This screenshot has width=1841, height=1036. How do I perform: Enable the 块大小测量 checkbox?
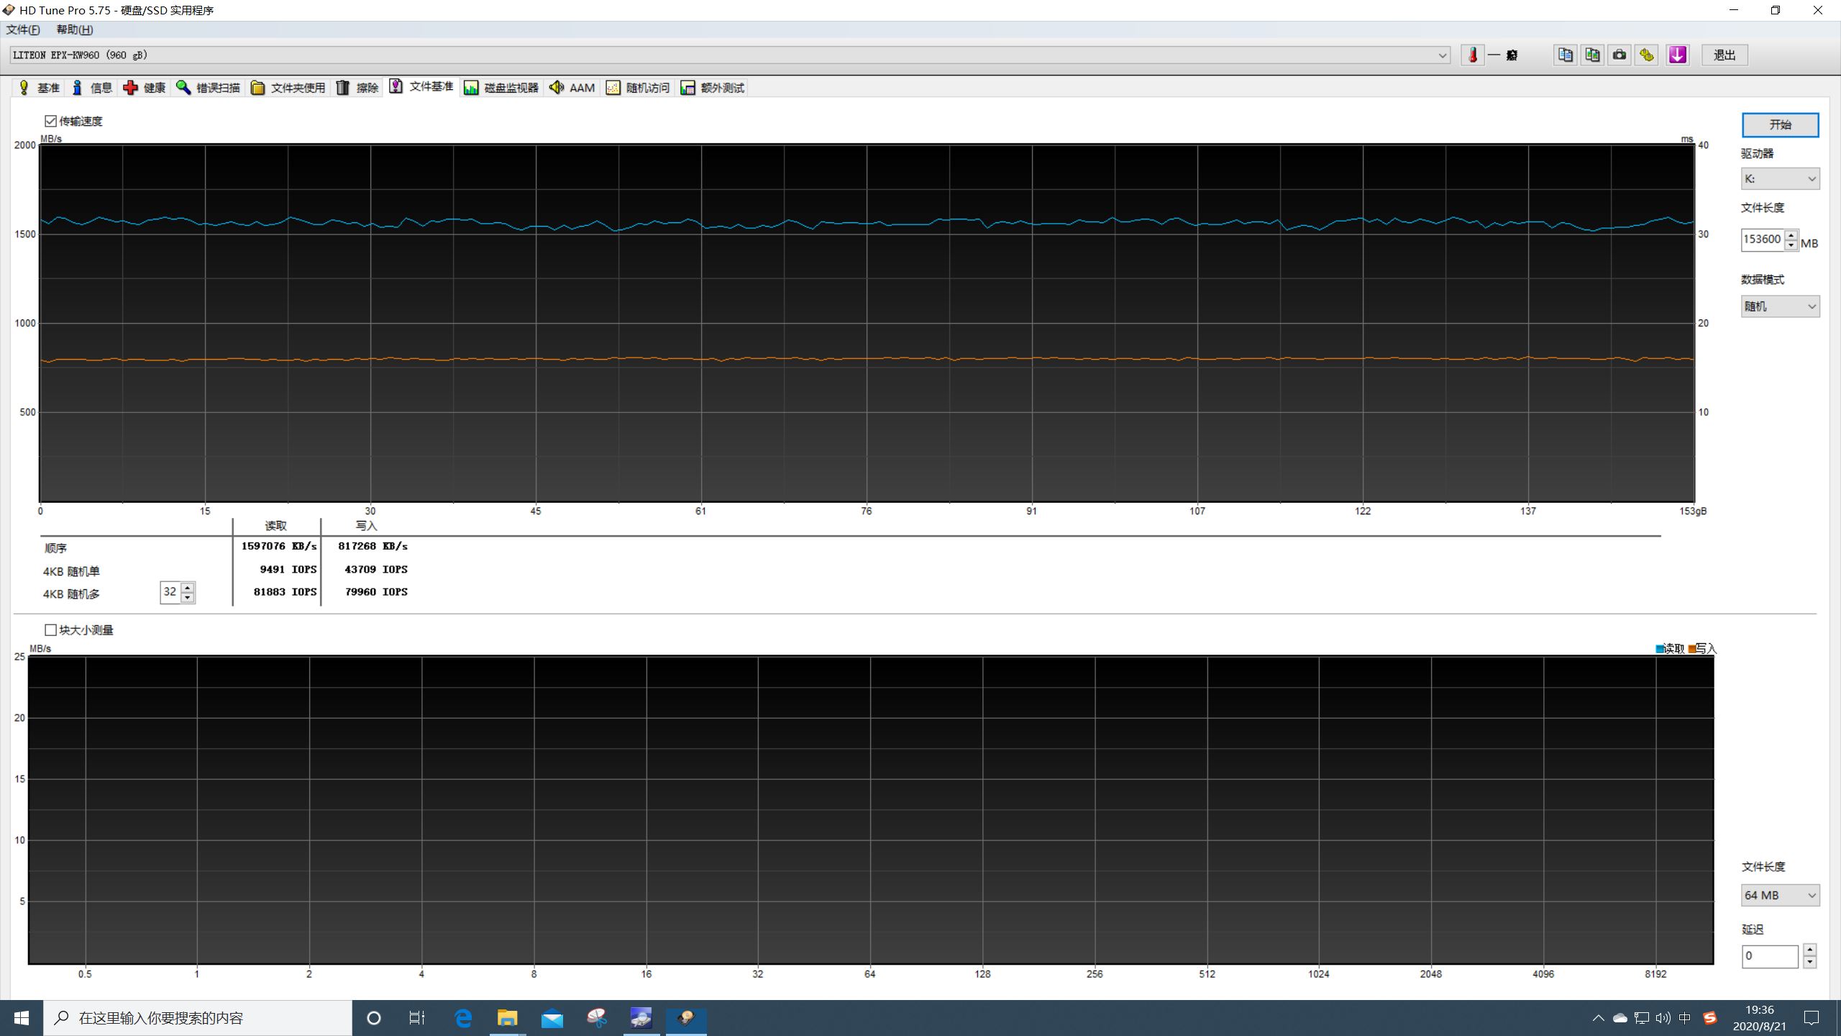(51, 630)
